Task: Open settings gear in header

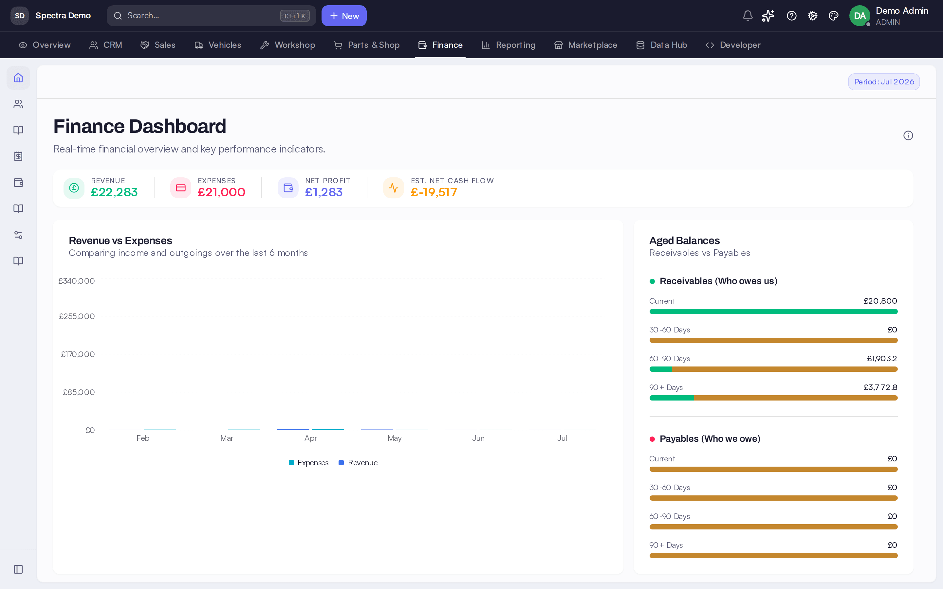Action: [812, 16]
